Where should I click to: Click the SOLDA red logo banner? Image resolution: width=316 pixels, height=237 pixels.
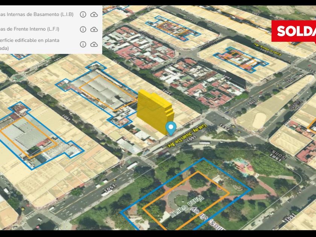coord(294,31)
